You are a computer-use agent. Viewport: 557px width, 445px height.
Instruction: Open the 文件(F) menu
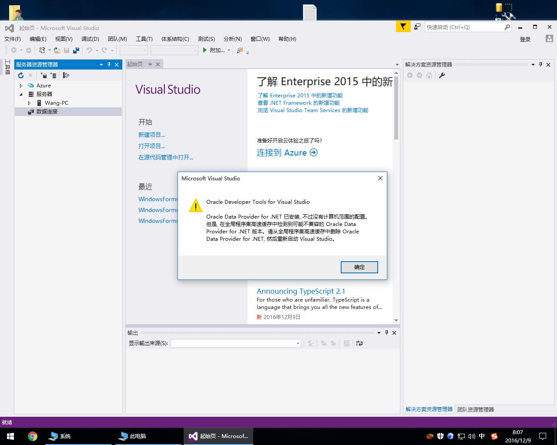(x=13, y=39)
